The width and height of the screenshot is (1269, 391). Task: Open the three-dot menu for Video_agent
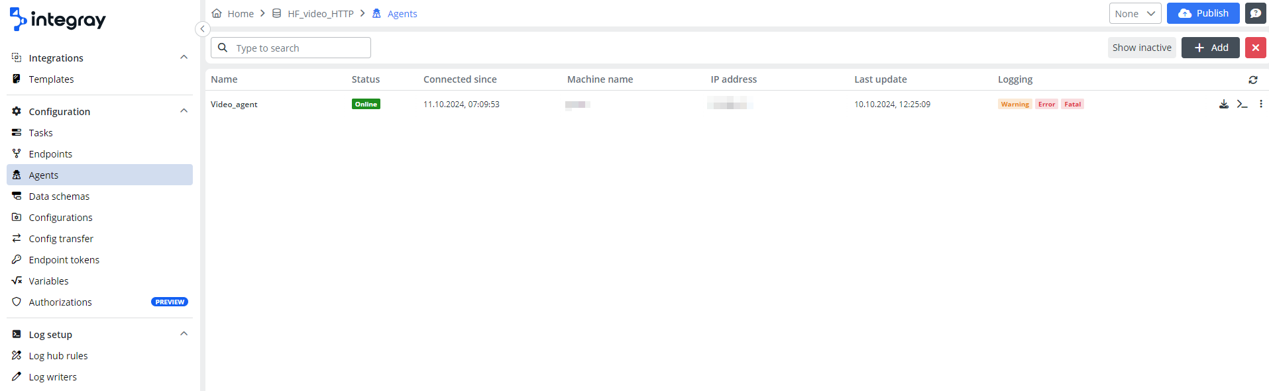click(x=1260, y=104)
